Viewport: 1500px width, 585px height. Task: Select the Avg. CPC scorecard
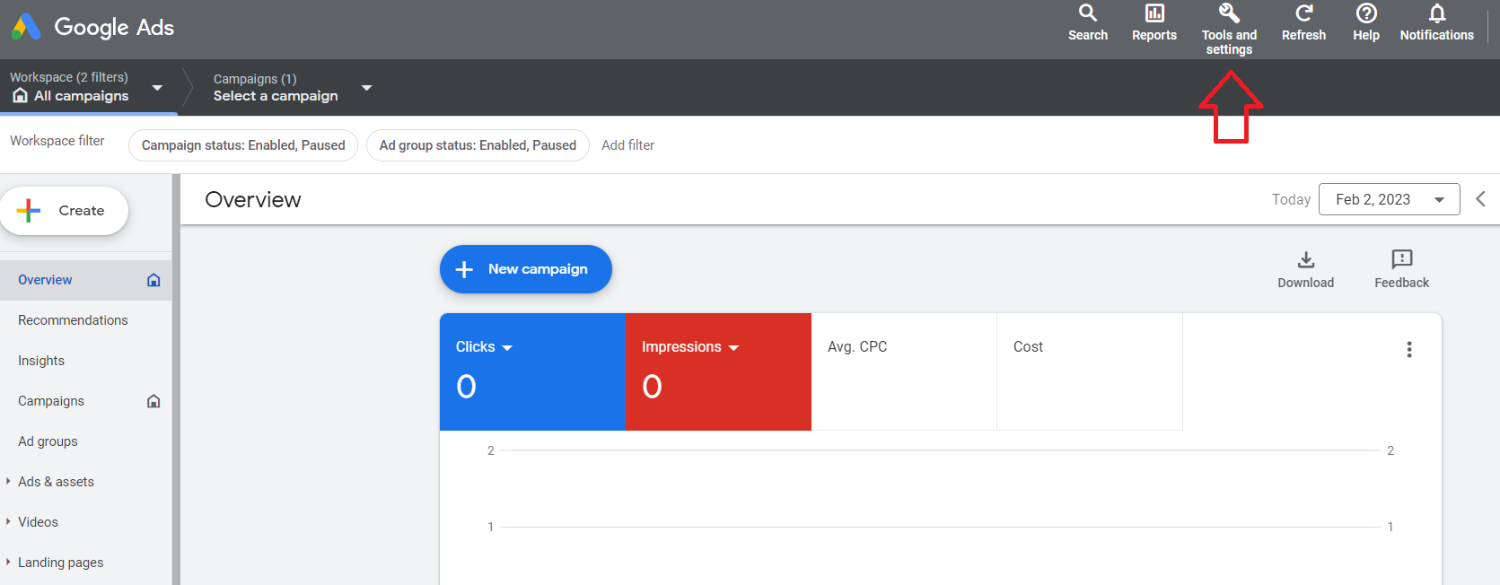(x=904, y=371)
